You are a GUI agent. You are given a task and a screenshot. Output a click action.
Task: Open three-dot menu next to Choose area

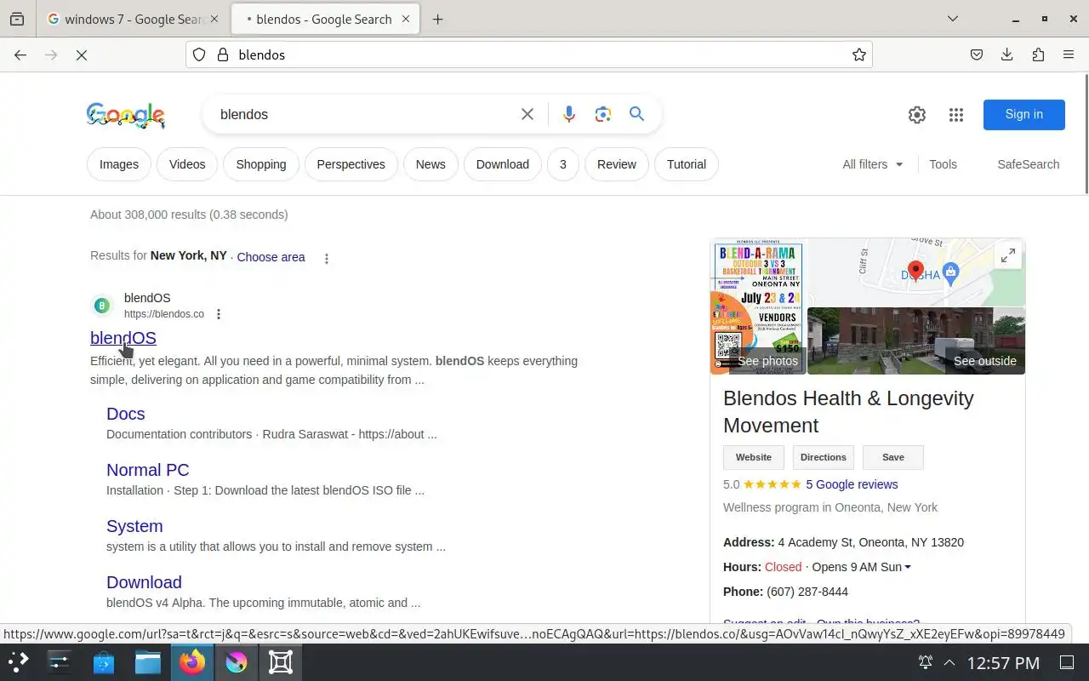(x=327, y=258)
